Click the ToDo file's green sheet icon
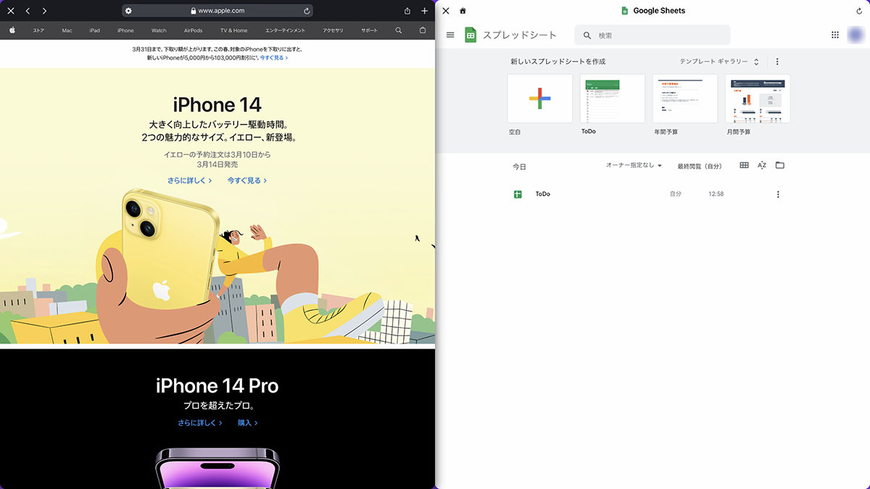The height and width of the screenshot is (489, 870). pyautogui.click(x=518, y=194)
